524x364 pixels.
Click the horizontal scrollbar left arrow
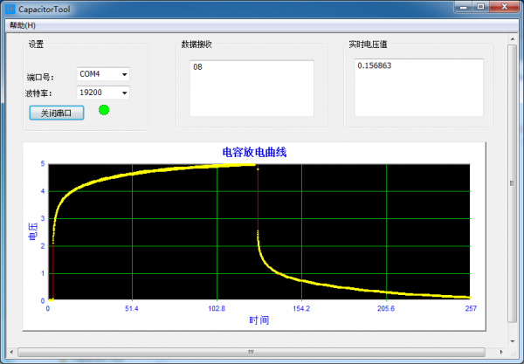[x=11, y=352]
